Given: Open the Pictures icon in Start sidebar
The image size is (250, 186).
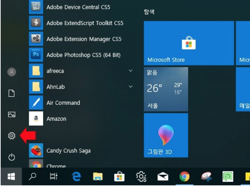Looking at the screenshot, I should click(12, 114).
